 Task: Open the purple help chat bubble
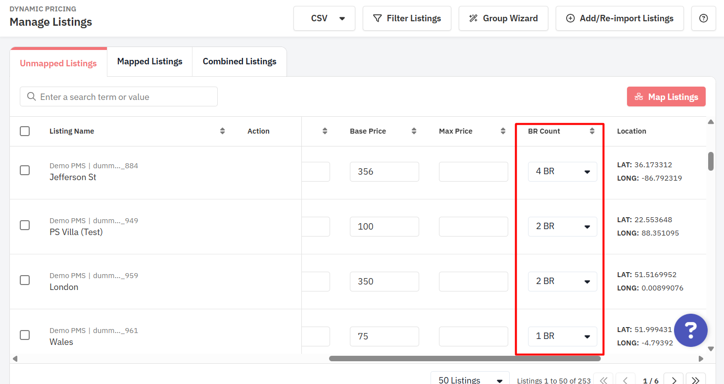[x=691, y=330]
